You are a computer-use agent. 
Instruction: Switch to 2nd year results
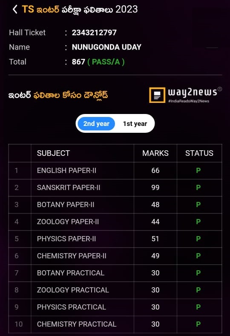pos(96,124)
